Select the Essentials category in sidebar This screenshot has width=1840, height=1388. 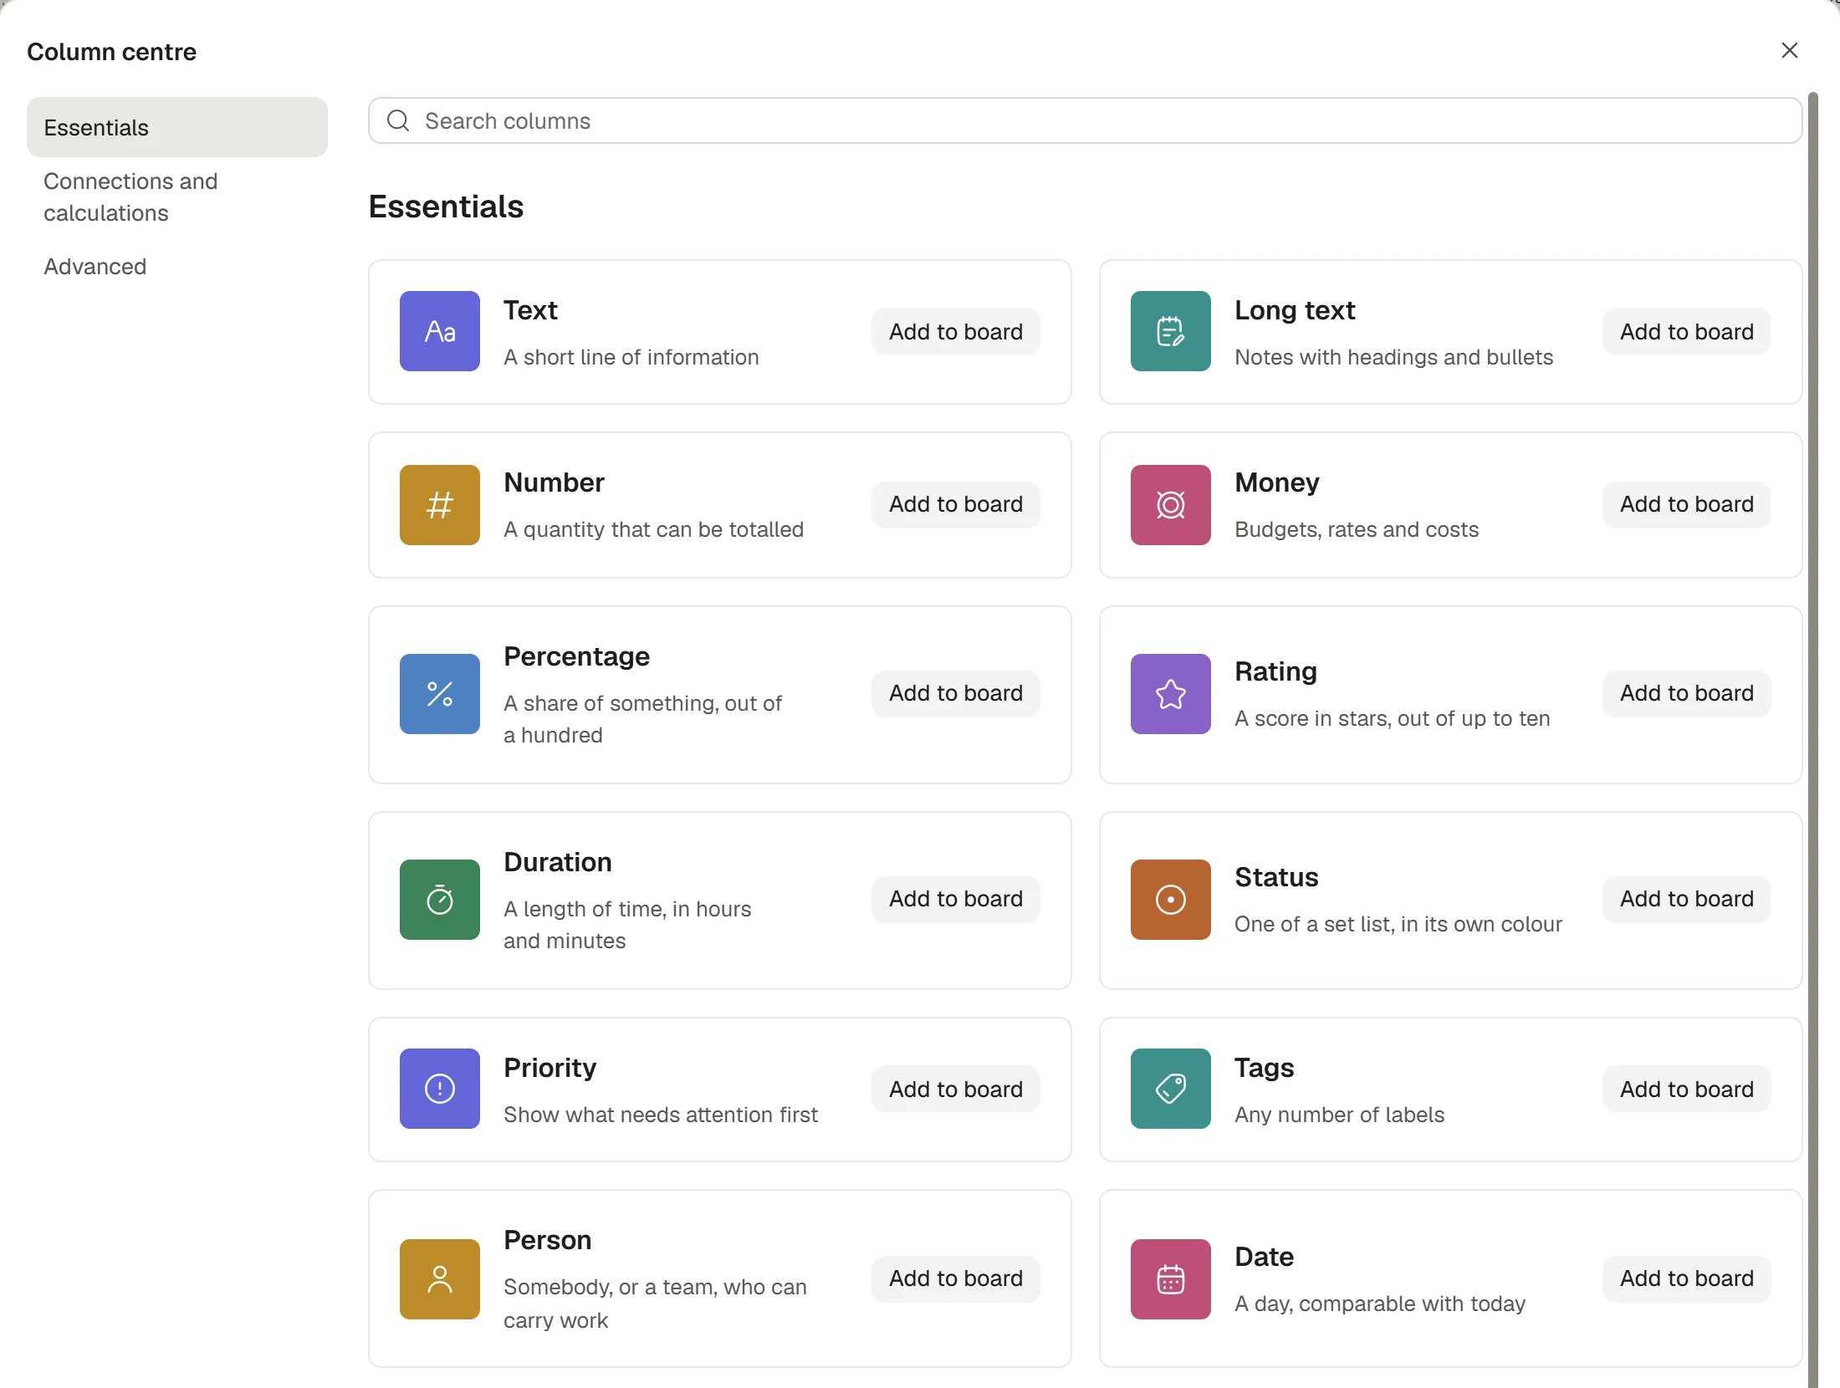177,127
